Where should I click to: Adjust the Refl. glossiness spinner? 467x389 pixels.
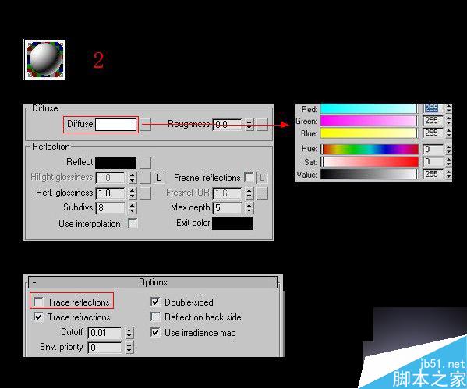click(133, 193)
